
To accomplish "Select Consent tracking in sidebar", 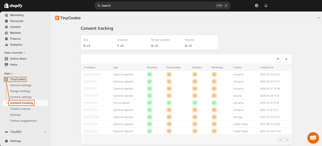I will click(21, 103).
